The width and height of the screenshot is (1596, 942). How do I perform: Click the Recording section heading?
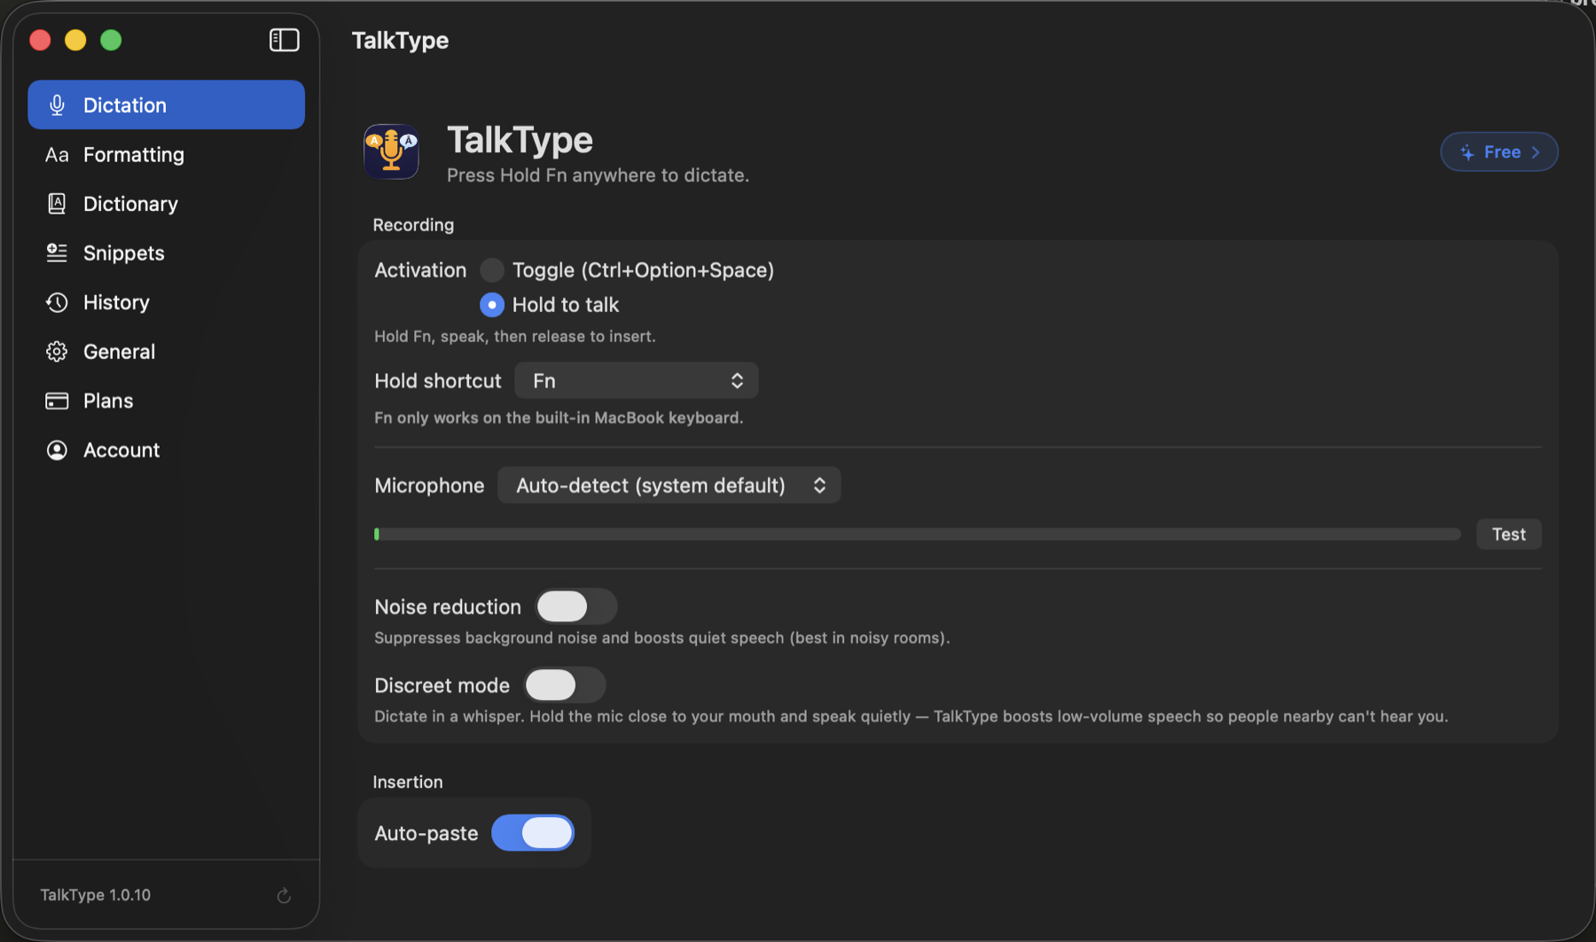pyautogui.click(x=413, y=225)
